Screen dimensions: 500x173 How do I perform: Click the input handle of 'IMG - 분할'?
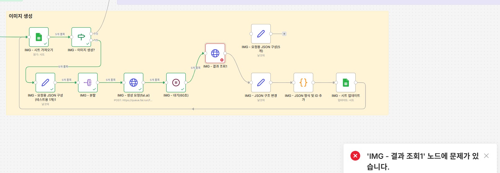point(78,82)
